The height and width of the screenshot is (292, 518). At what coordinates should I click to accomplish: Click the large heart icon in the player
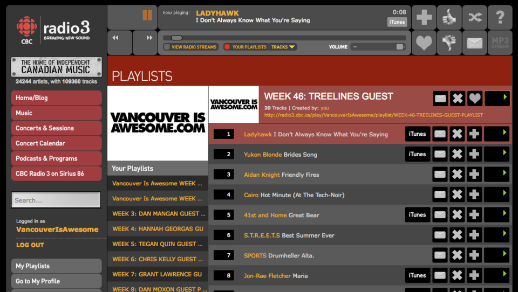click(x=424, y=43)
